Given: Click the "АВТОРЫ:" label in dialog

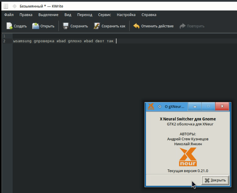Looking at the screenshot, I should pyautogui.click(x=188, y=134).
